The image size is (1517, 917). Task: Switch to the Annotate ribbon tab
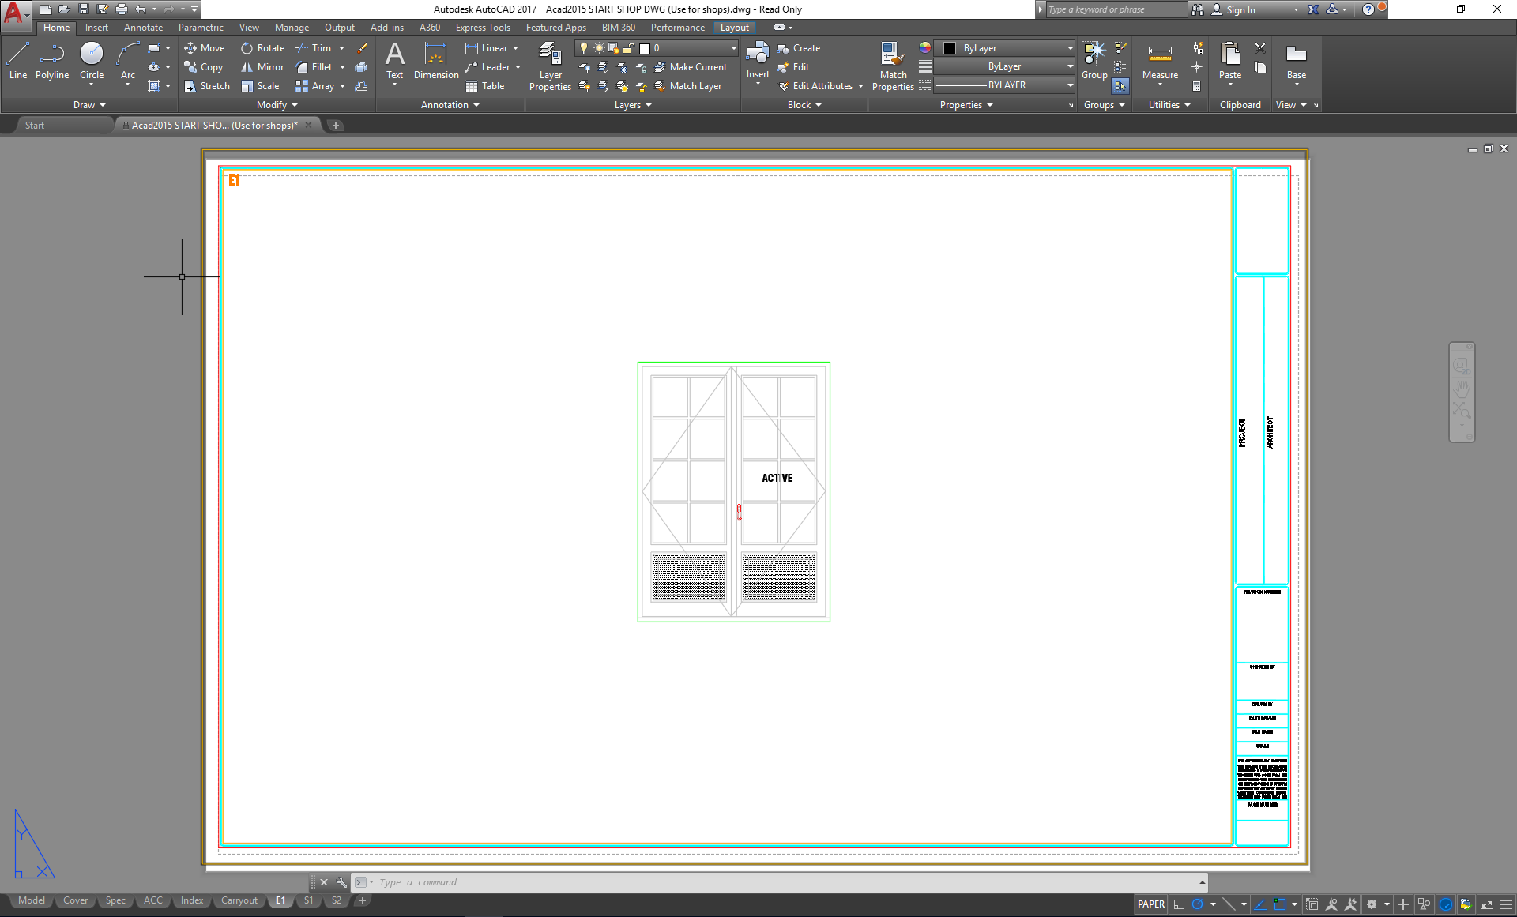tap(143, 27)
